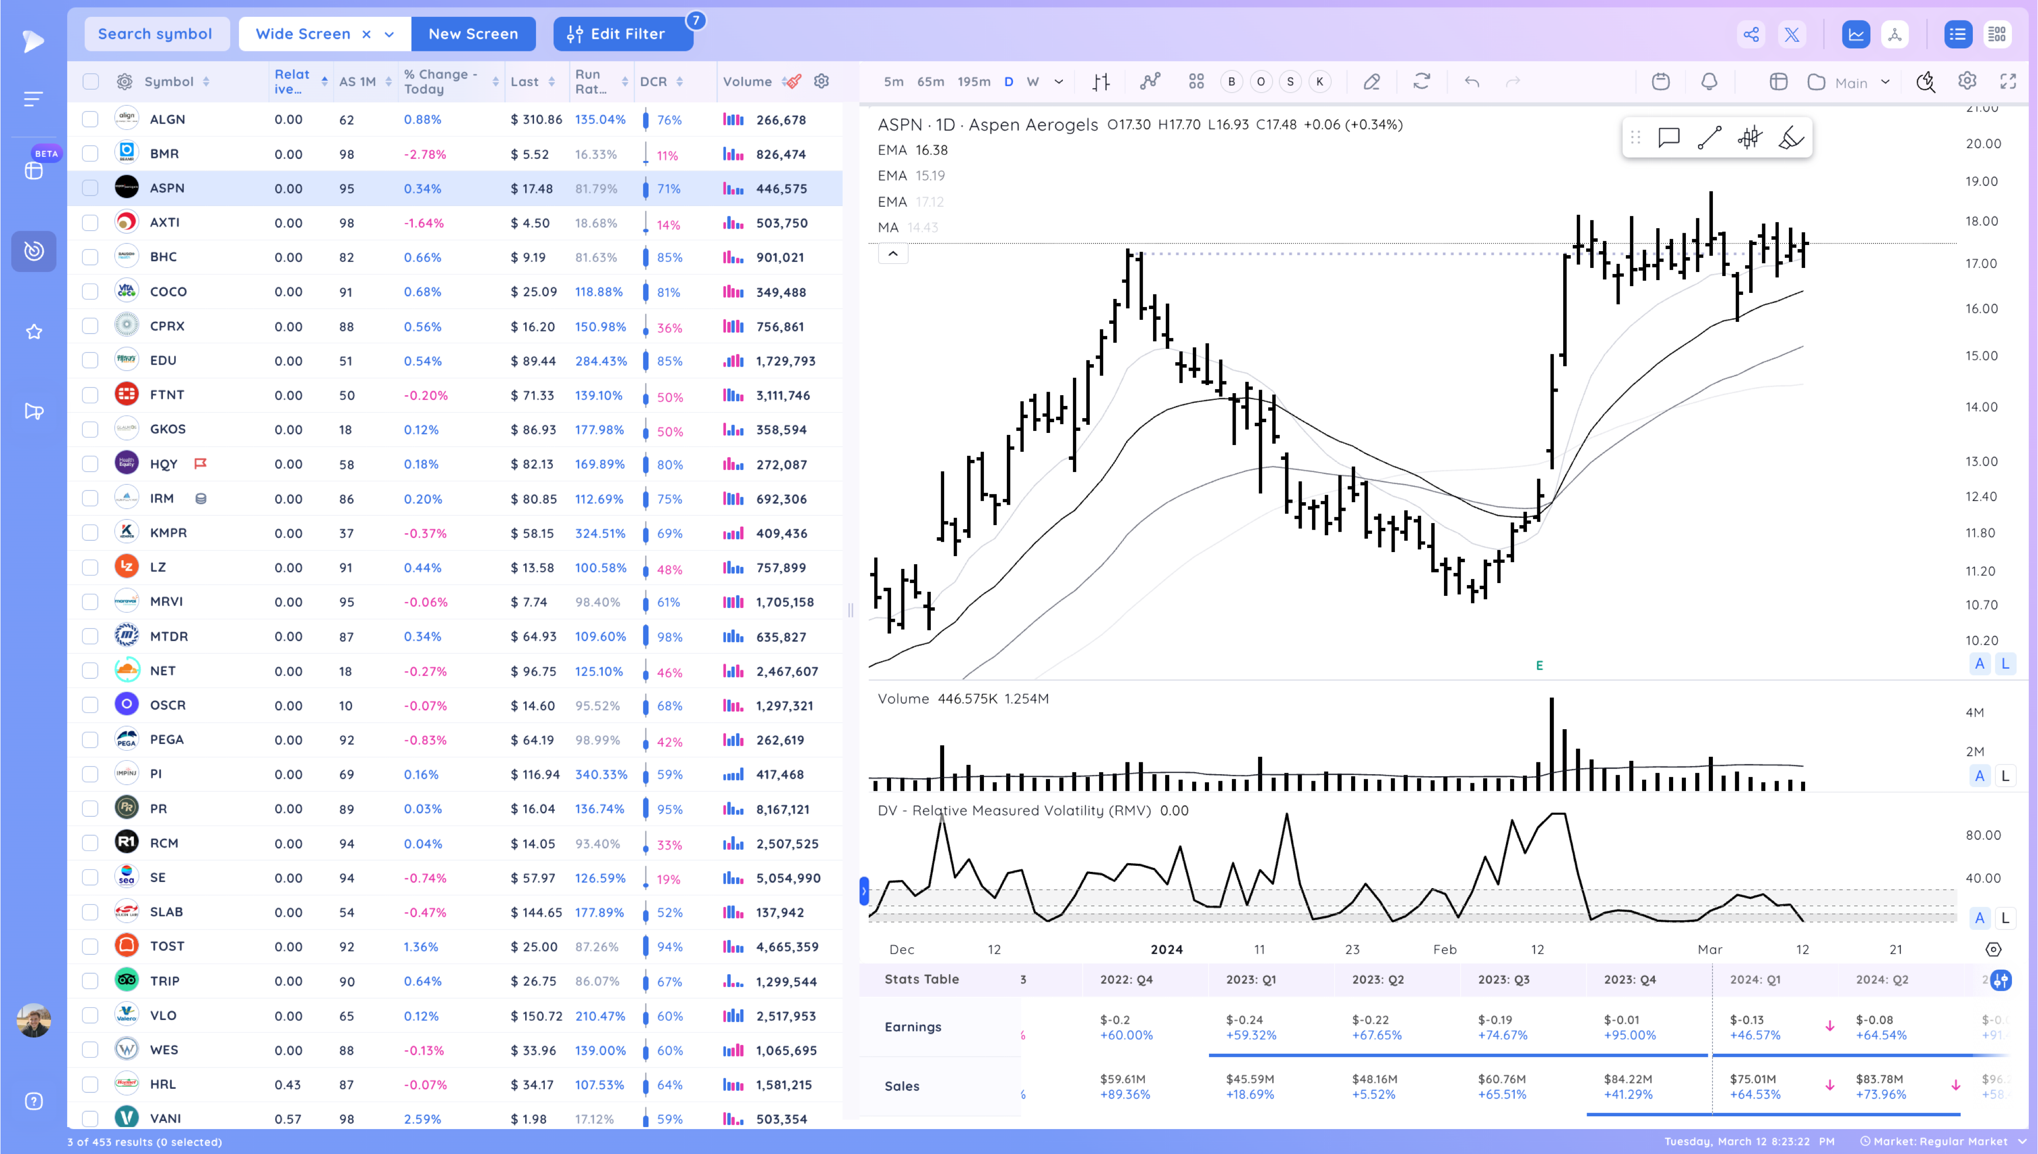This screenshot has height=1154, width=2038.
Task: Select the 65m timeframe
Action: tap(930, 81)
